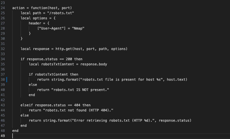
Task: Click the else keyword on line 45
Action: click(x=25, y=115)
